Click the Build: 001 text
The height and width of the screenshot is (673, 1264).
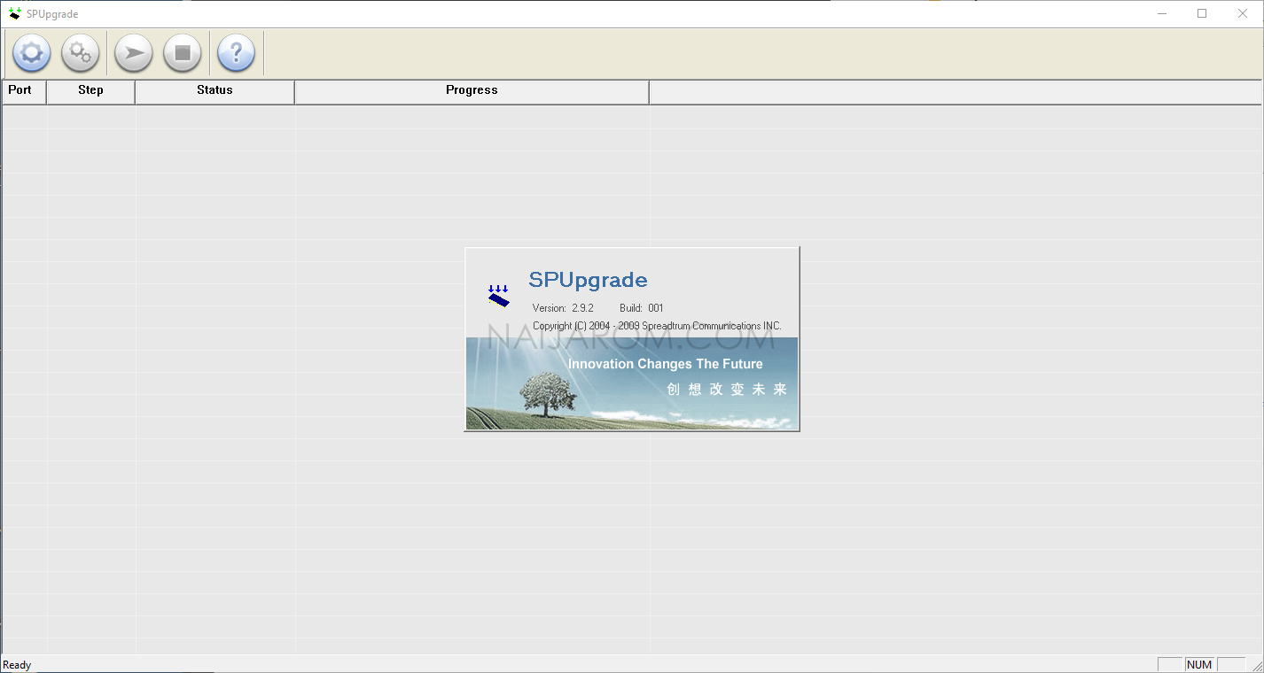coord(641,308)
